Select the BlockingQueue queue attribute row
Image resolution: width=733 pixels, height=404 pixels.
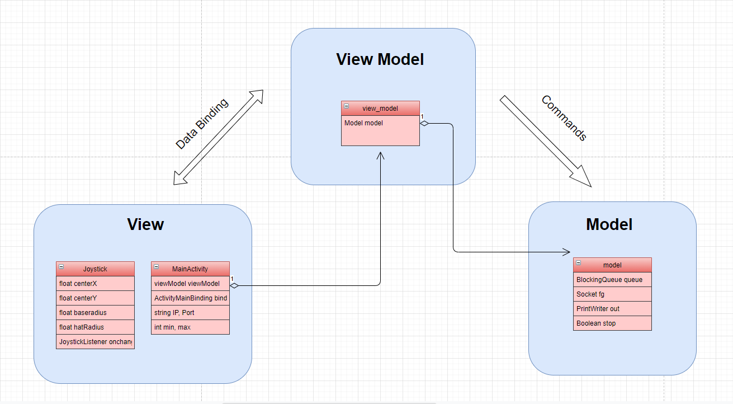(612, 279)
